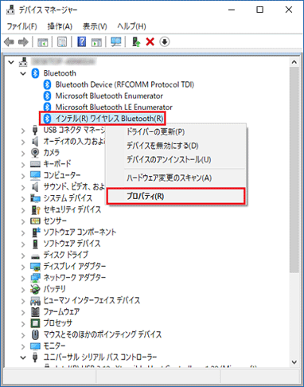The width and height of the screenshot is (304, 387).
Task: Choose プロパティ(R) from context menu
Action: pyautogui.click(x=176, y=196)
